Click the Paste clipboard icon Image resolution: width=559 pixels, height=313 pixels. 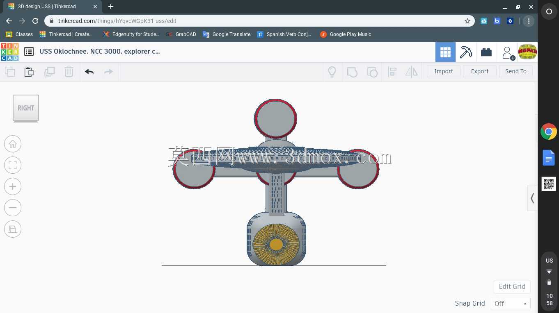click(29, 72)
